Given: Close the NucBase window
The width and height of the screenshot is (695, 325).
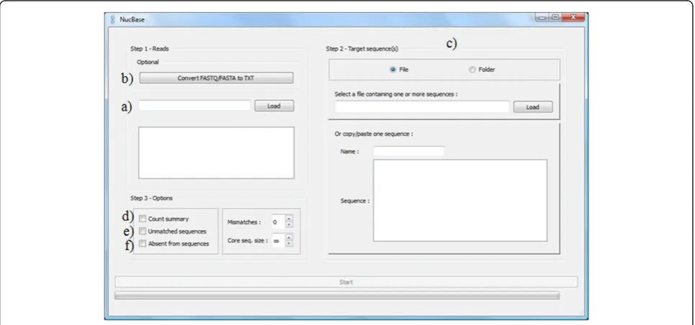Looking at the screenshot, I should point(573,17).
